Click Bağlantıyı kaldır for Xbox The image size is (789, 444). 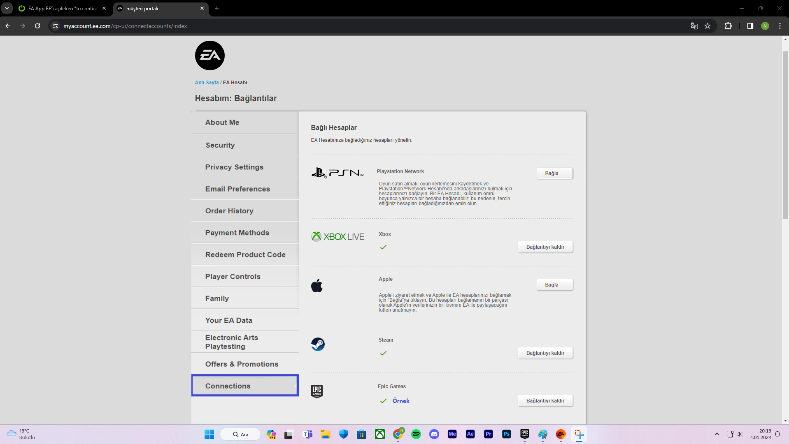tap(545, 247)
